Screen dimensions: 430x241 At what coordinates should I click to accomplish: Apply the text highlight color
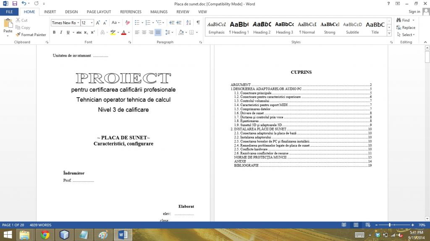pyautogui.click(x=113, y=32)
